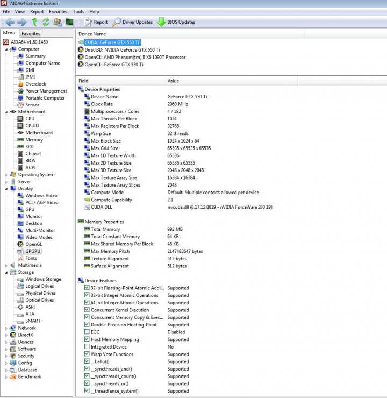387x398 pixels.
Task: Click the Compute Capability row
Action: point(128,200)
